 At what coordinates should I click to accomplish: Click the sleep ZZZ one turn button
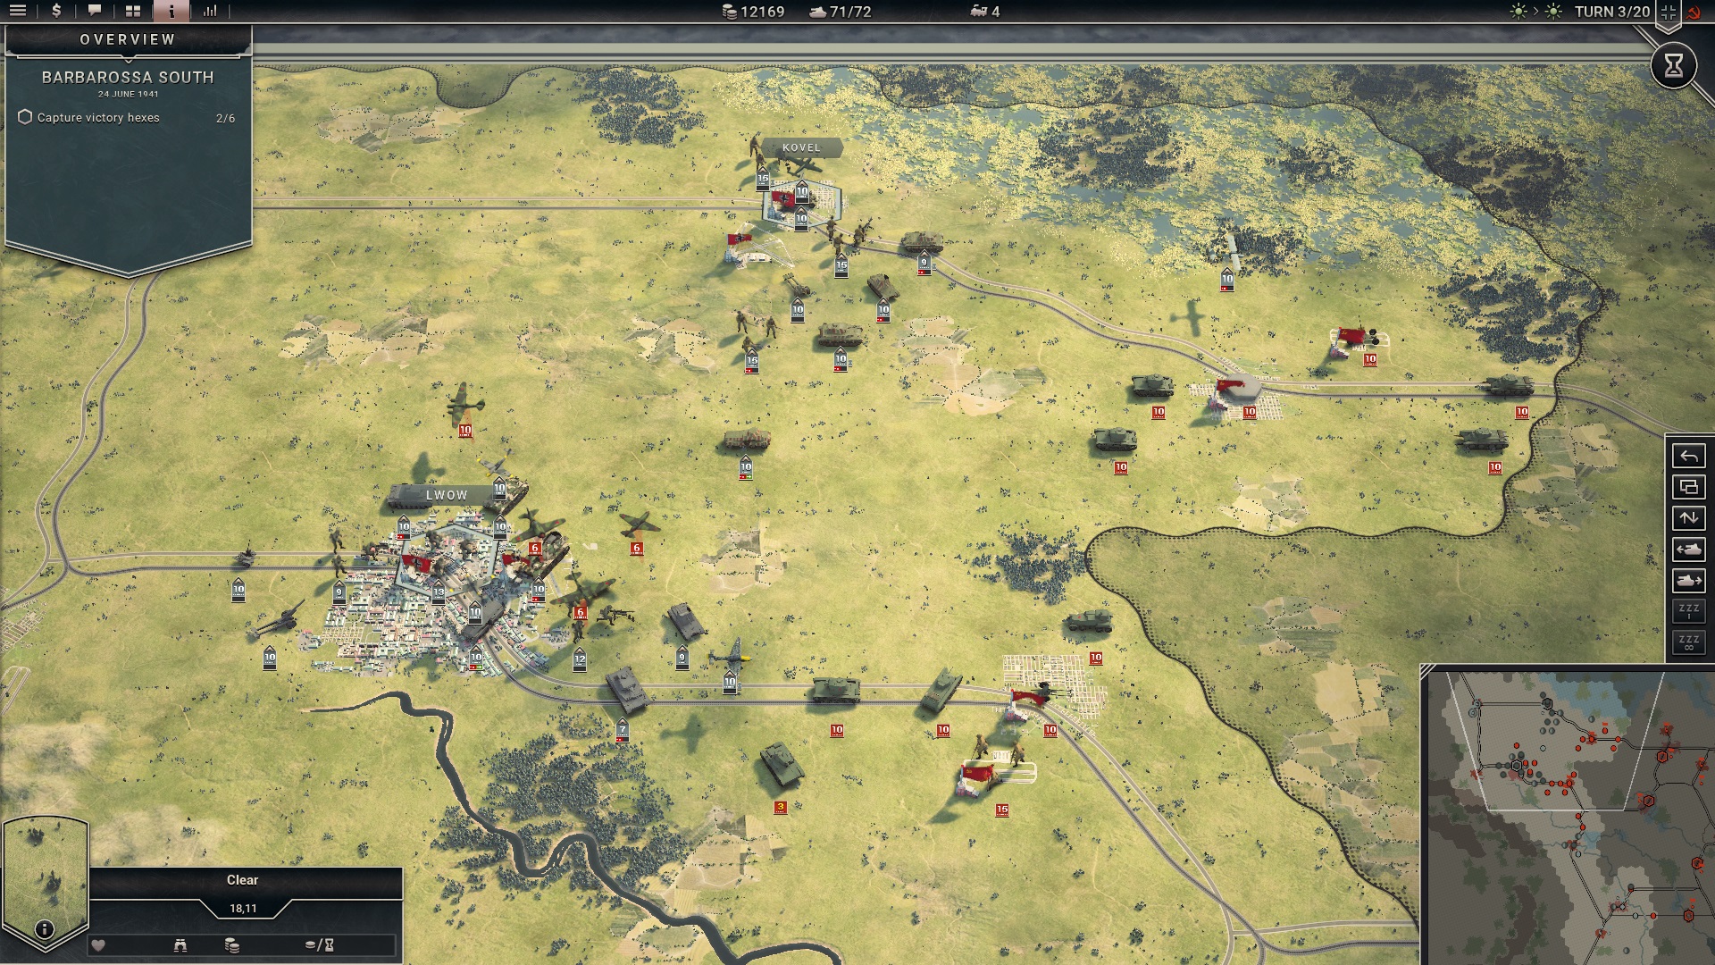pos(1688,611)
